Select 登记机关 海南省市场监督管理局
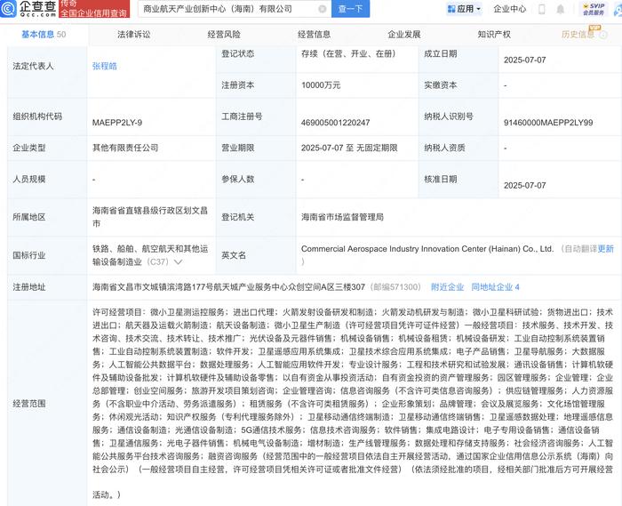 click(x=342, y=217)
